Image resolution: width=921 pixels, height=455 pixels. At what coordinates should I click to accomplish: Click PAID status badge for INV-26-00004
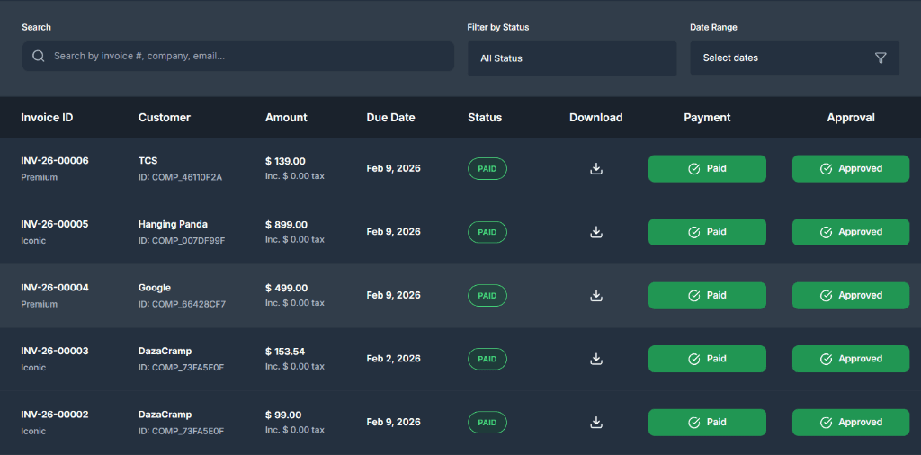[x=487, y=295]
